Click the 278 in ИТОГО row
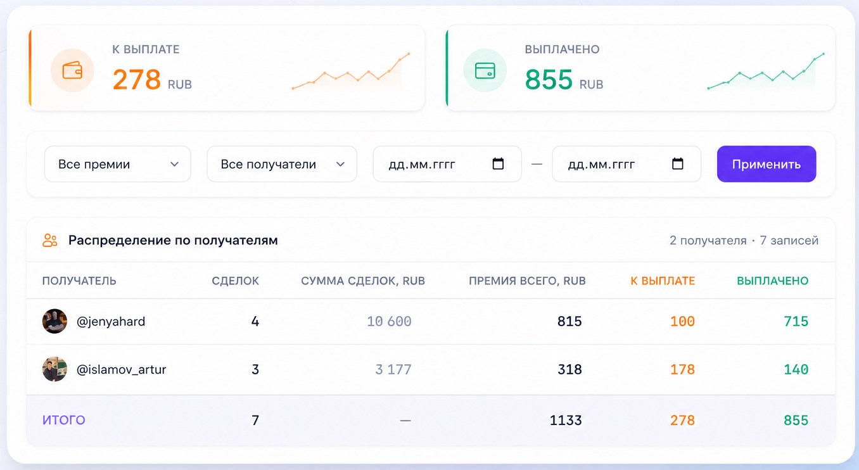The image size is (859, 470). pos(682,420)
